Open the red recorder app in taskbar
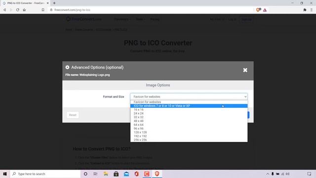Viewport: 316px width, 178px height. point(147,174)
